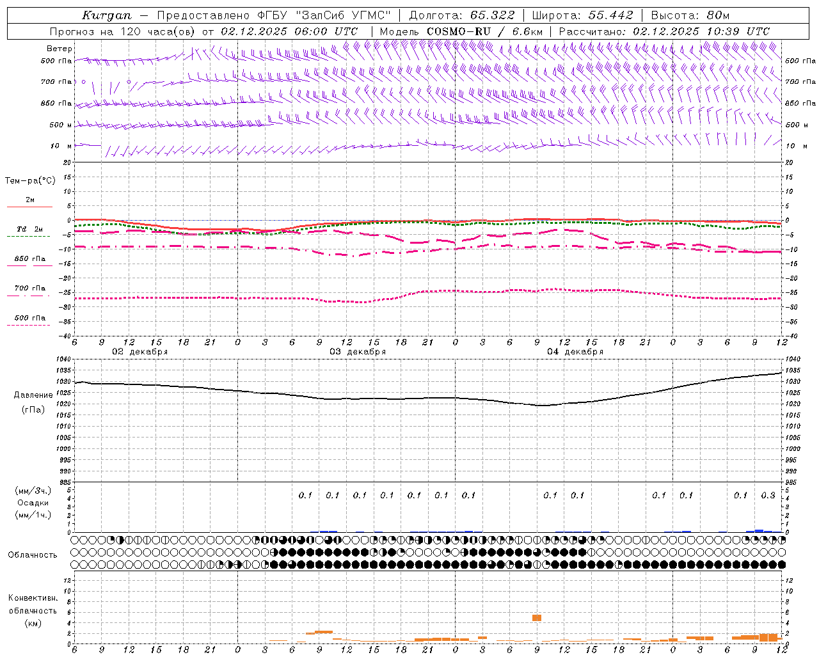Click the plain "2м" temperature legend label
This screenshot has height=655, width=819.
[x=30, y=200]
